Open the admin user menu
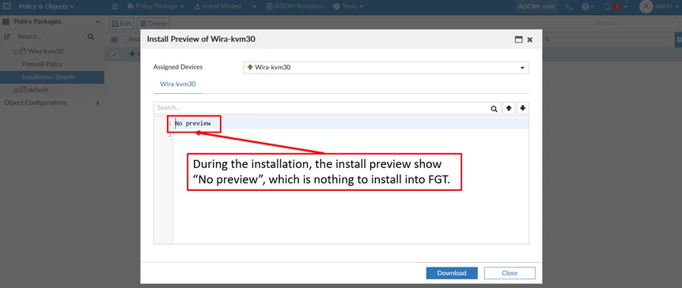 click(659, 6)
